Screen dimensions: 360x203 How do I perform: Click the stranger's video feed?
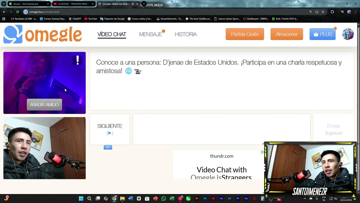pos(44,83)
